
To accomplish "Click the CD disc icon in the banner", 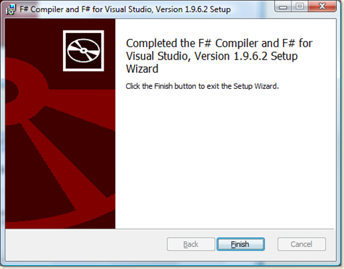I will tap(84, 51).
